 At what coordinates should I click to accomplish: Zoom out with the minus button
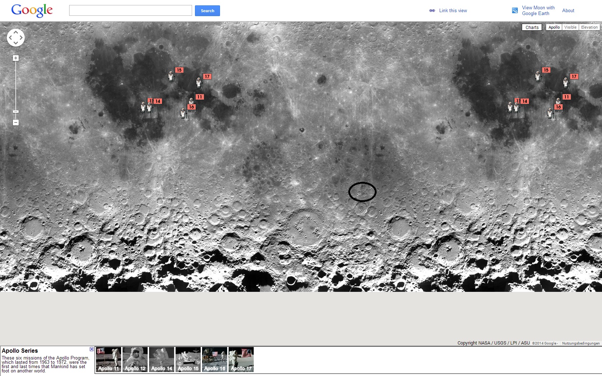[x=16, y=122]
